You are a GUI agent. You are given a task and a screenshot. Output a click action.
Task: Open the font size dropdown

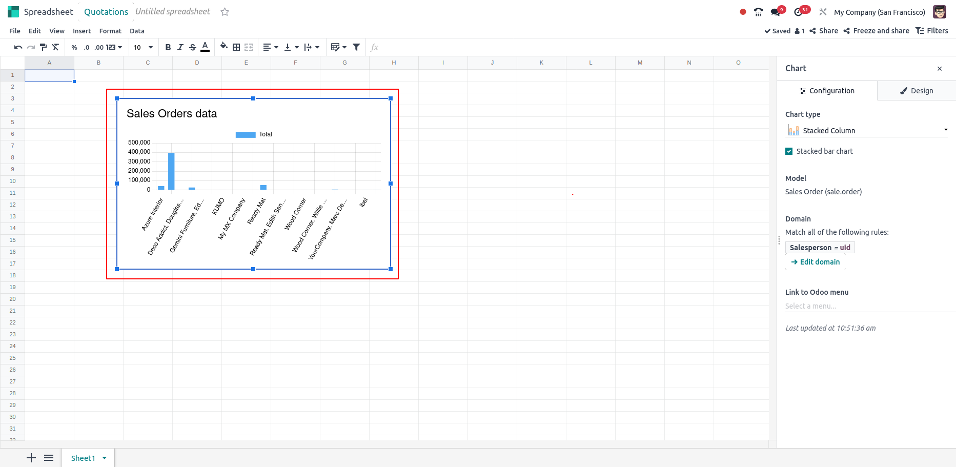coord(144,47)
